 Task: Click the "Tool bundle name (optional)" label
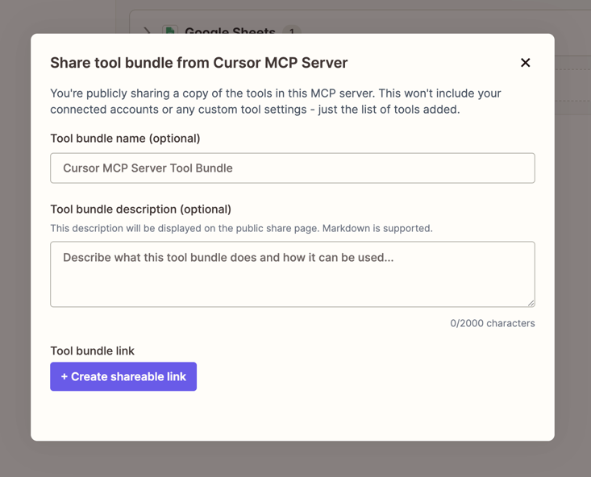tap(125, 139)
